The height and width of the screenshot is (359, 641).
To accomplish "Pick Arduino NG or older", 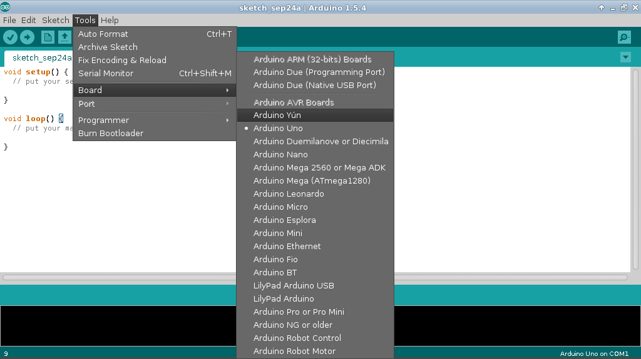I will point(315,325).
